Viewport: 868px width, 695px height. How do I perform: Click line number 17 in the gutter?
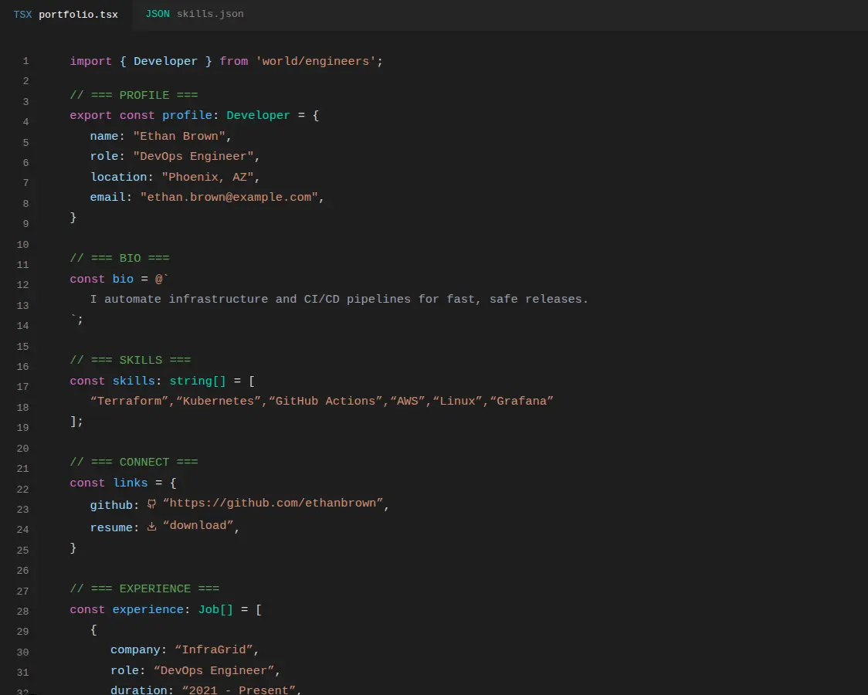pos(22,387)
